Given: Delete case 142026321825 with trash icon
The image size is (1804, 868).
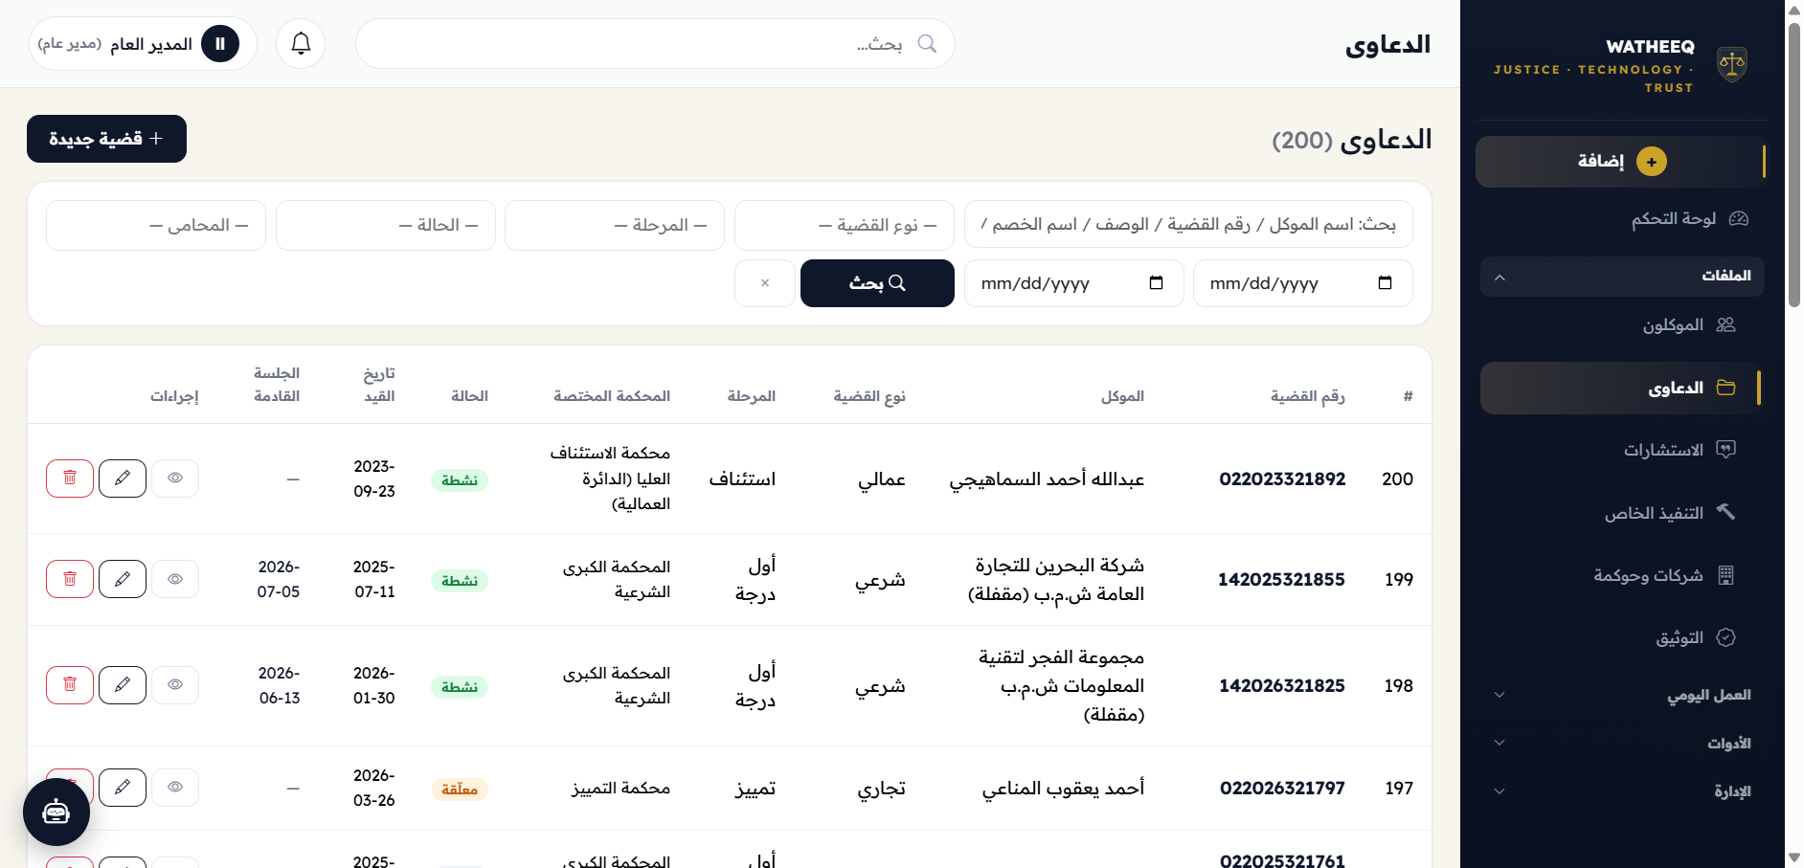Looking at the screenshot, I should [70, 685].
